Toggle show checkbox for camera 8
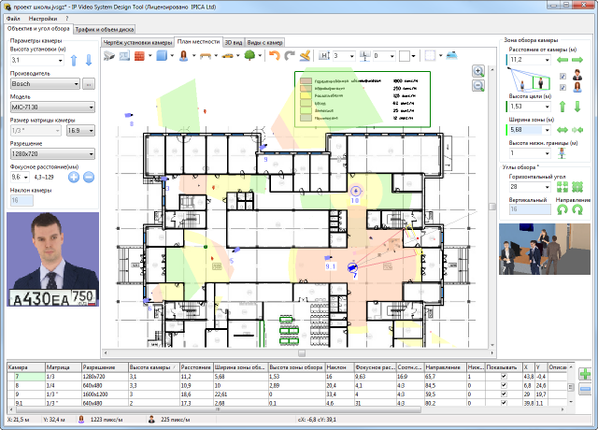The width and height of the screenshot is (598, 430). click(504, 385)
